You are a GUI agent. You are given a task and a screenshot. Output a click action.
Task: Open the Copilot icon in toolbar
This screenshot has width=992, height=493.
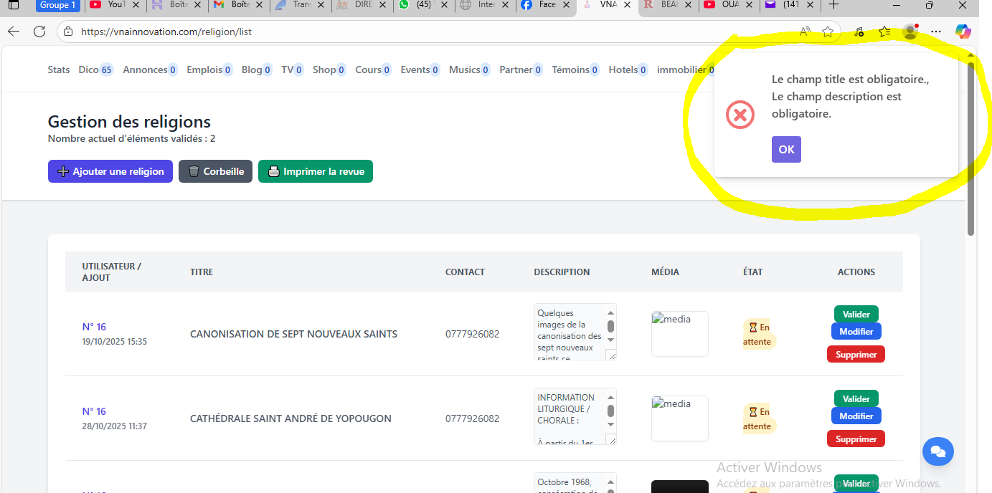click(x=963, y=32)
